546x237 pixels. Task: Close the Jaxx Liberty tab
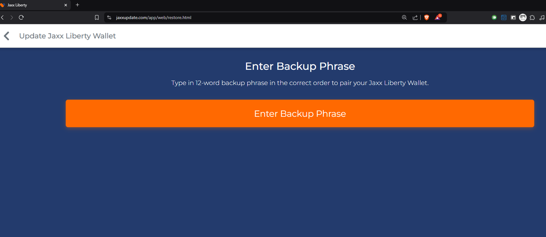pos(66,5)
